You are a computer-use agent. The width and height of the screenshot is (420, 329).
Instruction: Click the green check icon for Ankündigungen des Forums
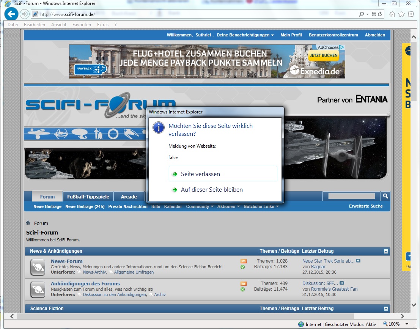pos(243,290)
